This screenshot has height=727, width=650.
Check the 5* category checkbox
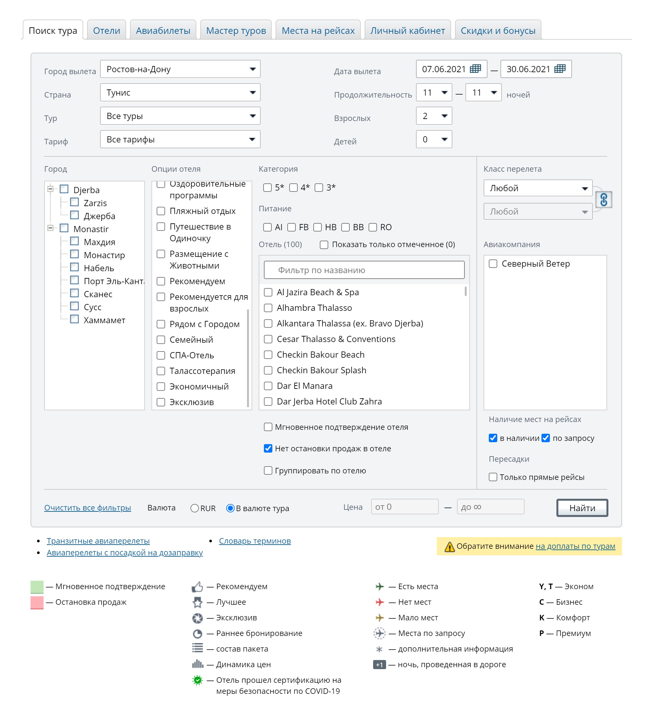pos(267,188)
